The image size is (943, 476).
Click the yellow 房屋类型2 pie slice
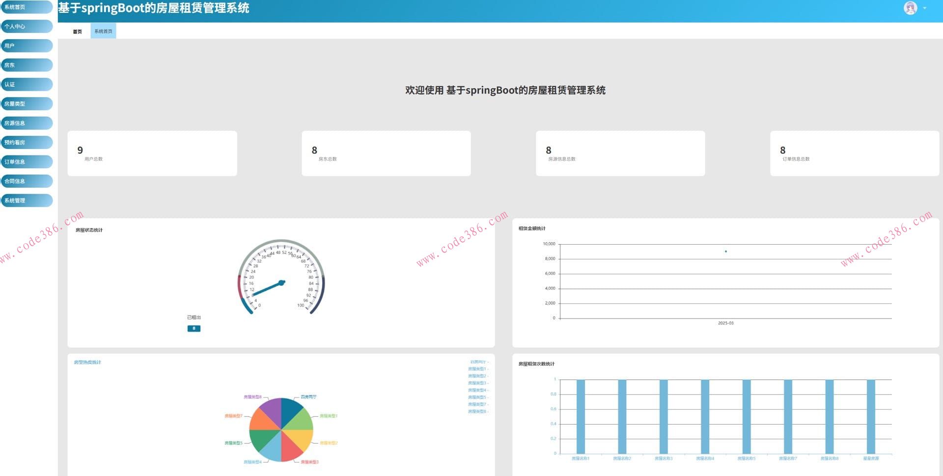(x=300, y=438)
